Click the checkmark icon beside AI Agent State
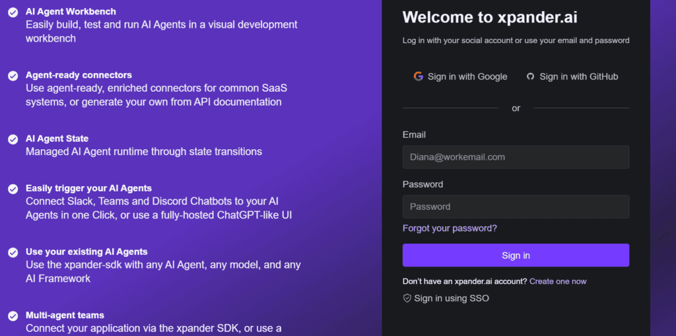The image size is (676, 336). click(x=13, y=139)
